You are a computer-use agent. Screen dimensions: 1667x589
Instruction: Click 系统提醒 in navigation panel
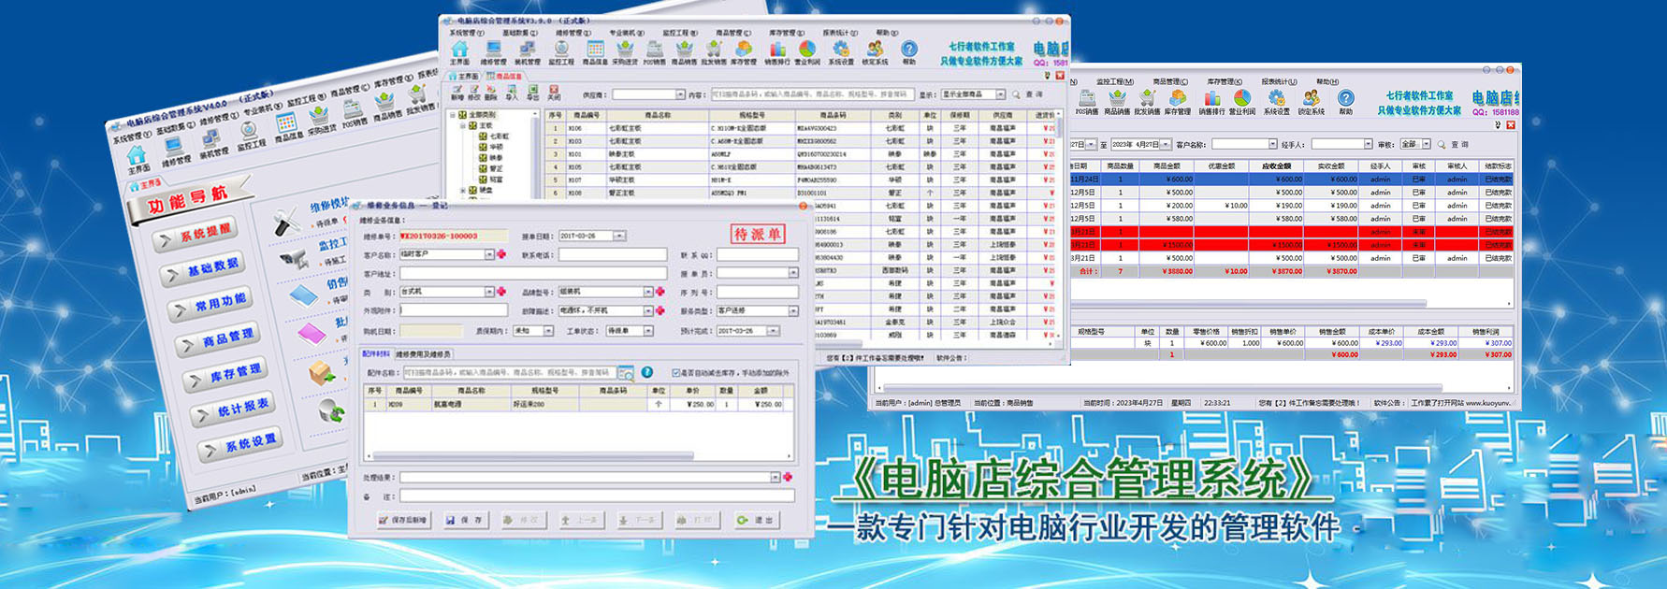pyautogui.click(x=196, y=234)
